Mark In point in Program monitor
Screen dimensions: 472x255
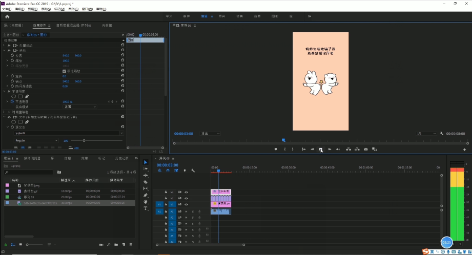(x=285, y=149)
